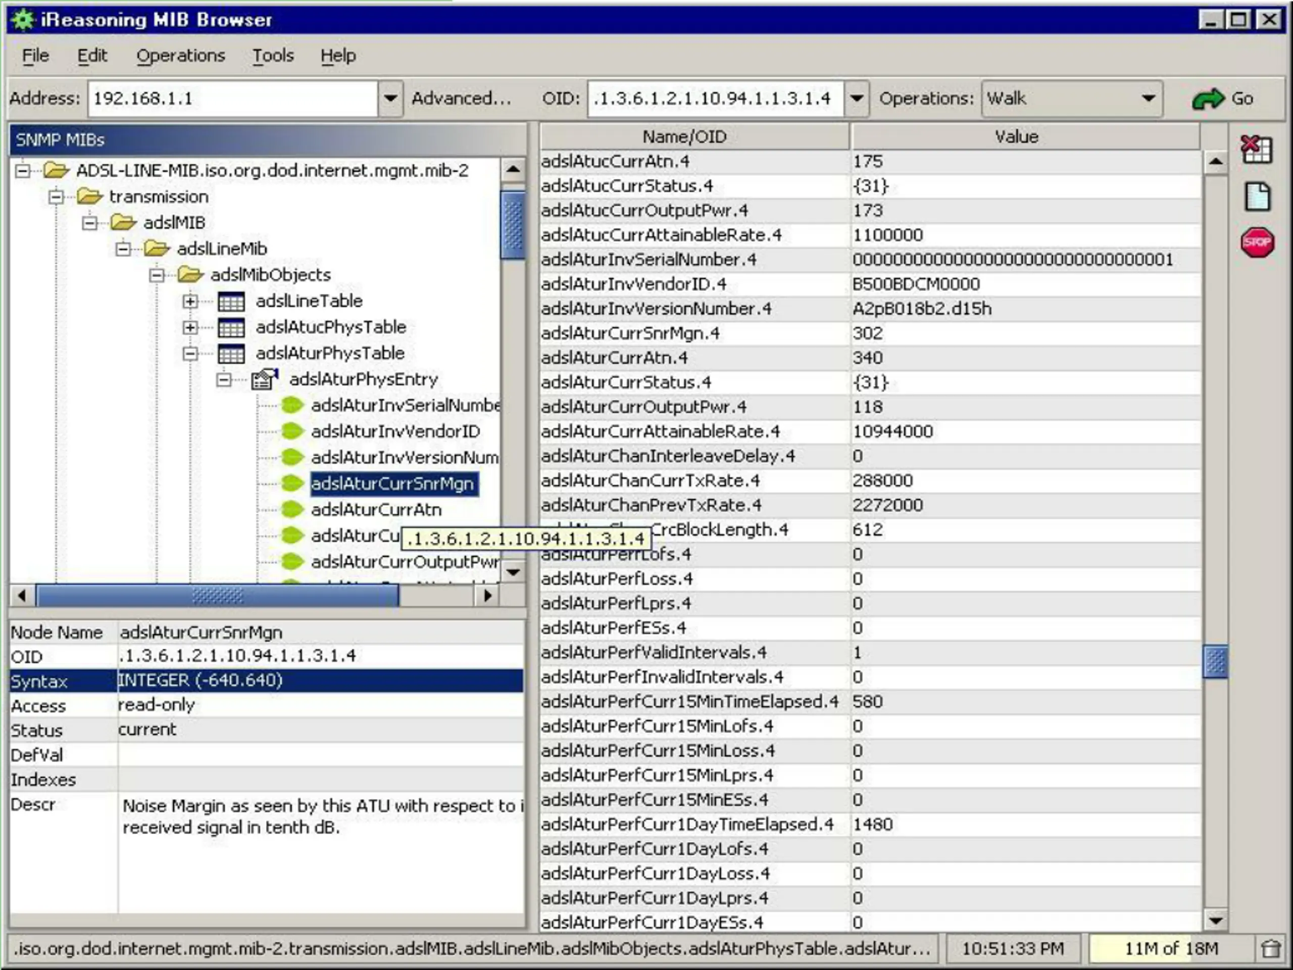Click the tree horizontal scrollbar thumb

[x=218, y=596]
